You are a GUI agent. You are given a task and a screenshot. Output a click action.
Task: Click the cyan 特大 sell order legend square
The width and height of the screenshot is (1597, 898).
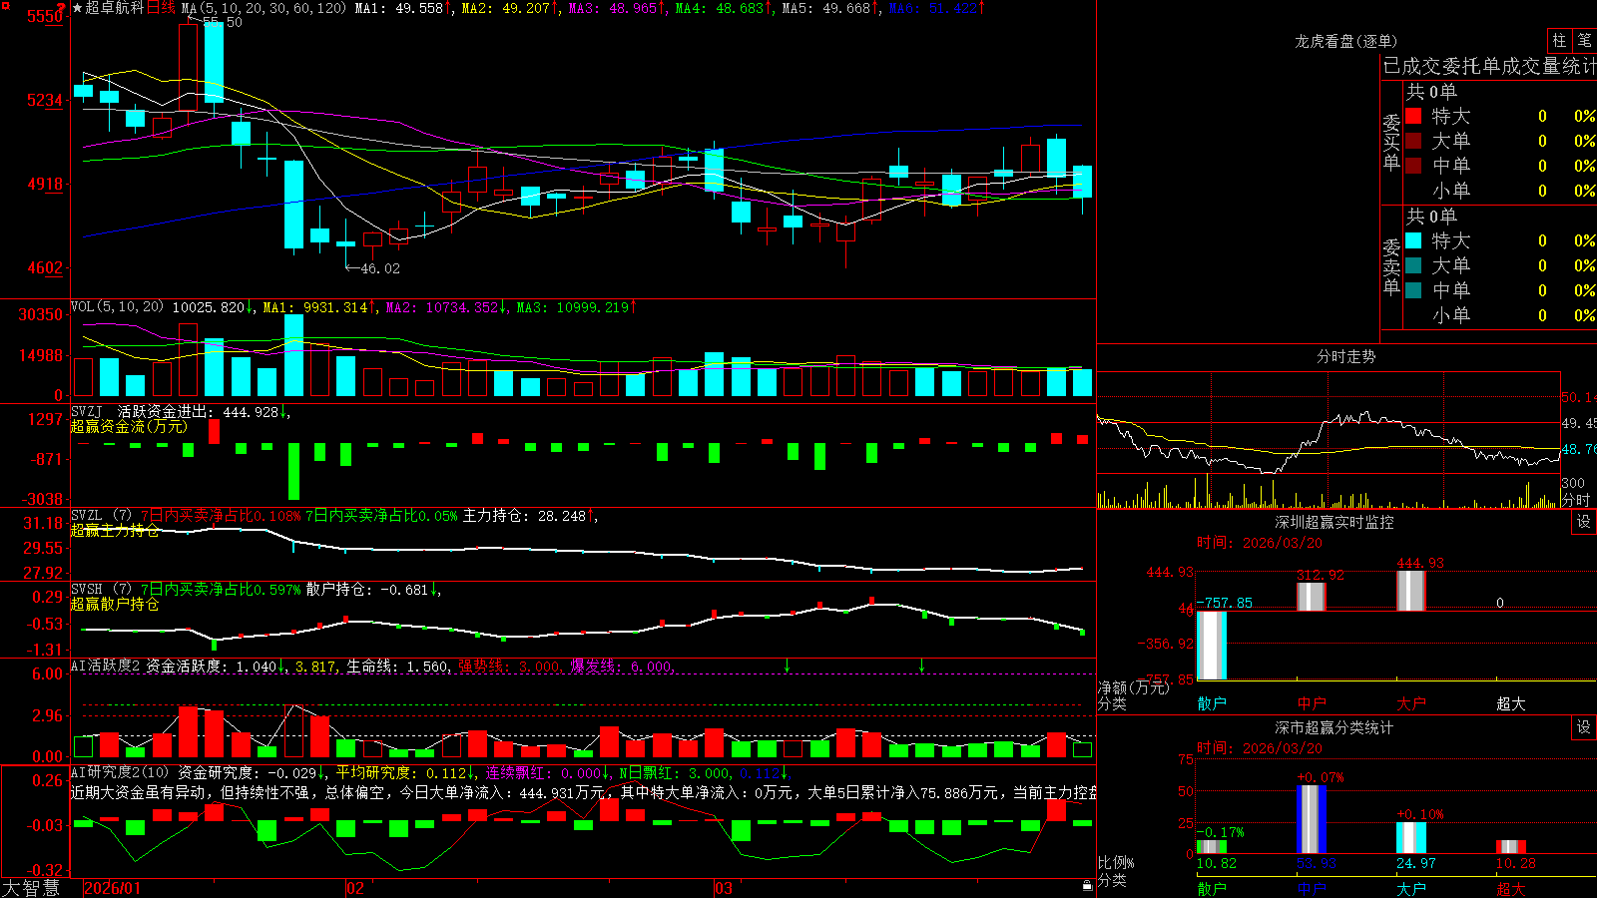tap(1413, 240)
